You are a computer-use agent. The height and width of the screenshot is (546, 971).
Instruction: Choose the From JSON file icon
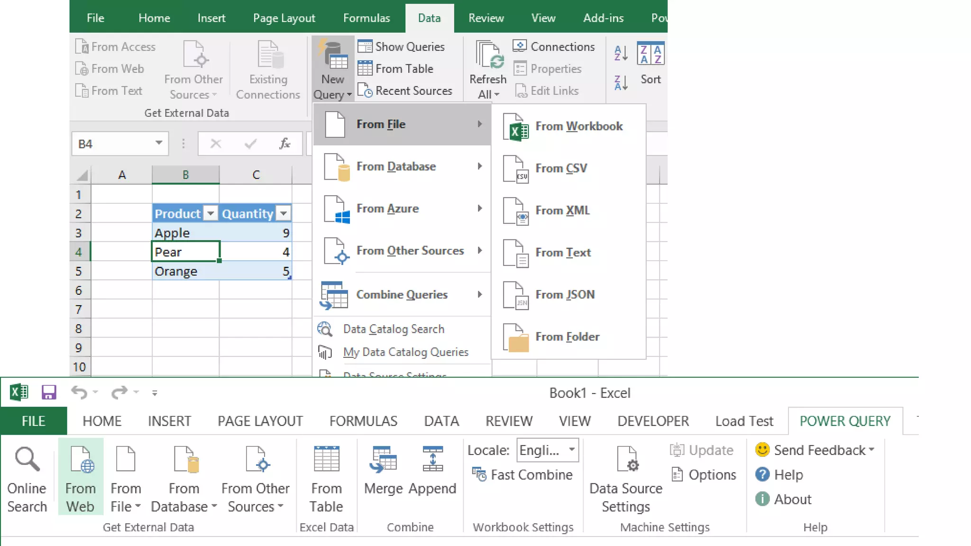[516, 295]
